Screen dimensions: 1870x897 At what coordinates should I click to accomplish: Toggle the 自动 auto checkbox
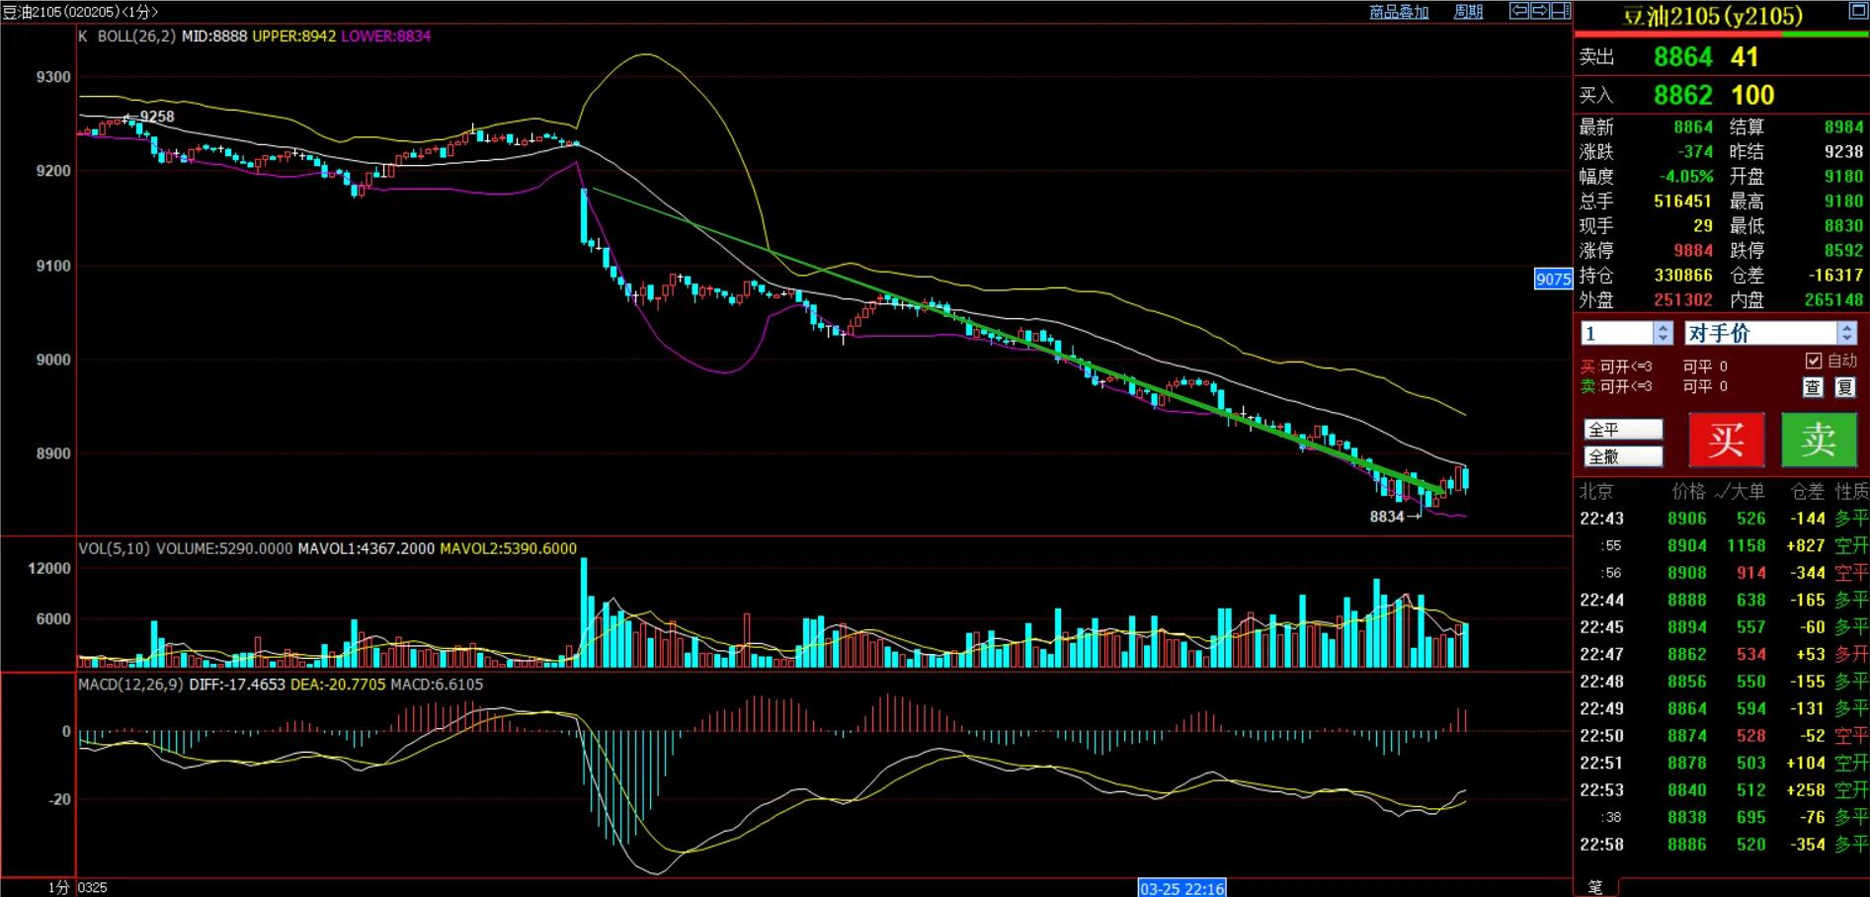[1814, 361]
